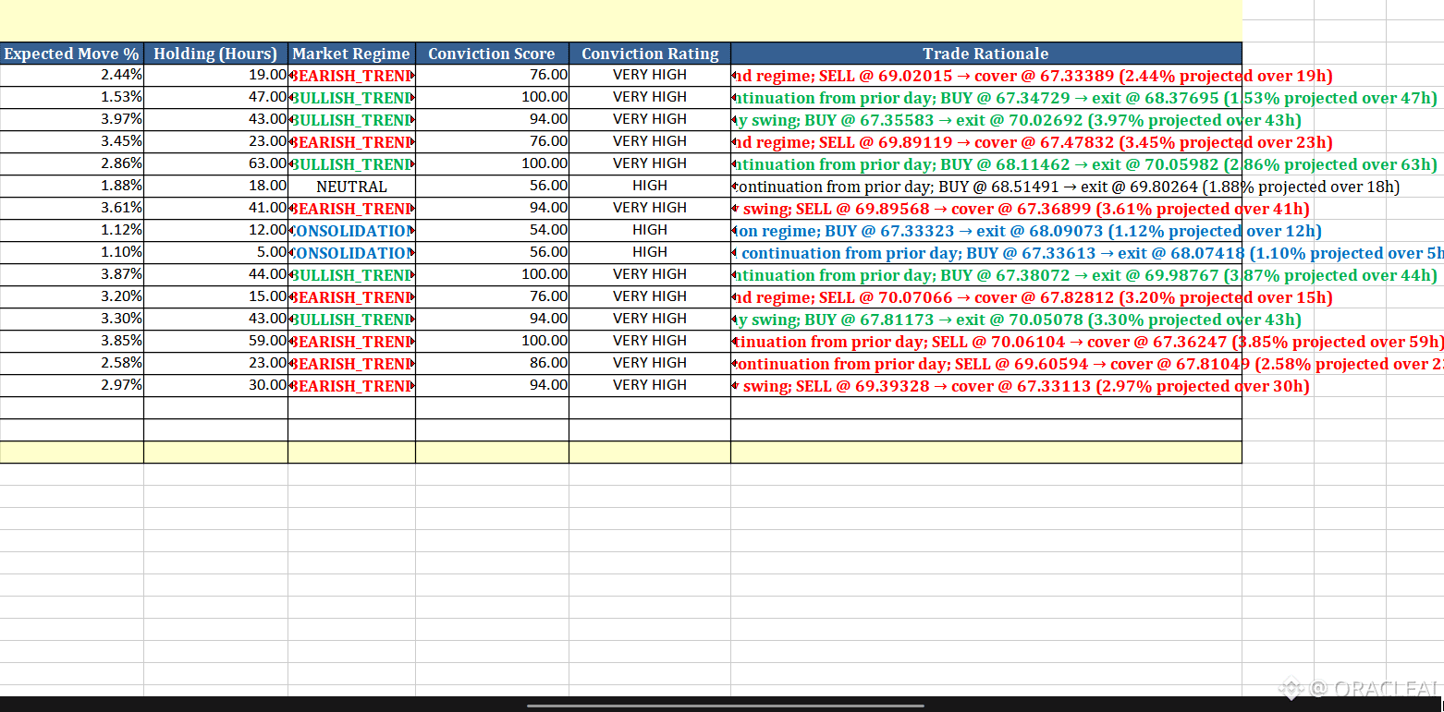Image resolution: width=1444 pixels, height=712 pixels.
Task: Click rationale with BUY @ 68.11462
Action: [x=986, y=164]
